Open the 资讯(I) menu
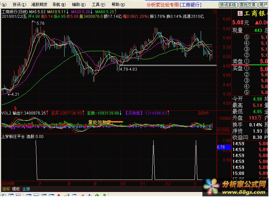The height and width of the screenshot is (197, 269). click(x=19, y=5)
